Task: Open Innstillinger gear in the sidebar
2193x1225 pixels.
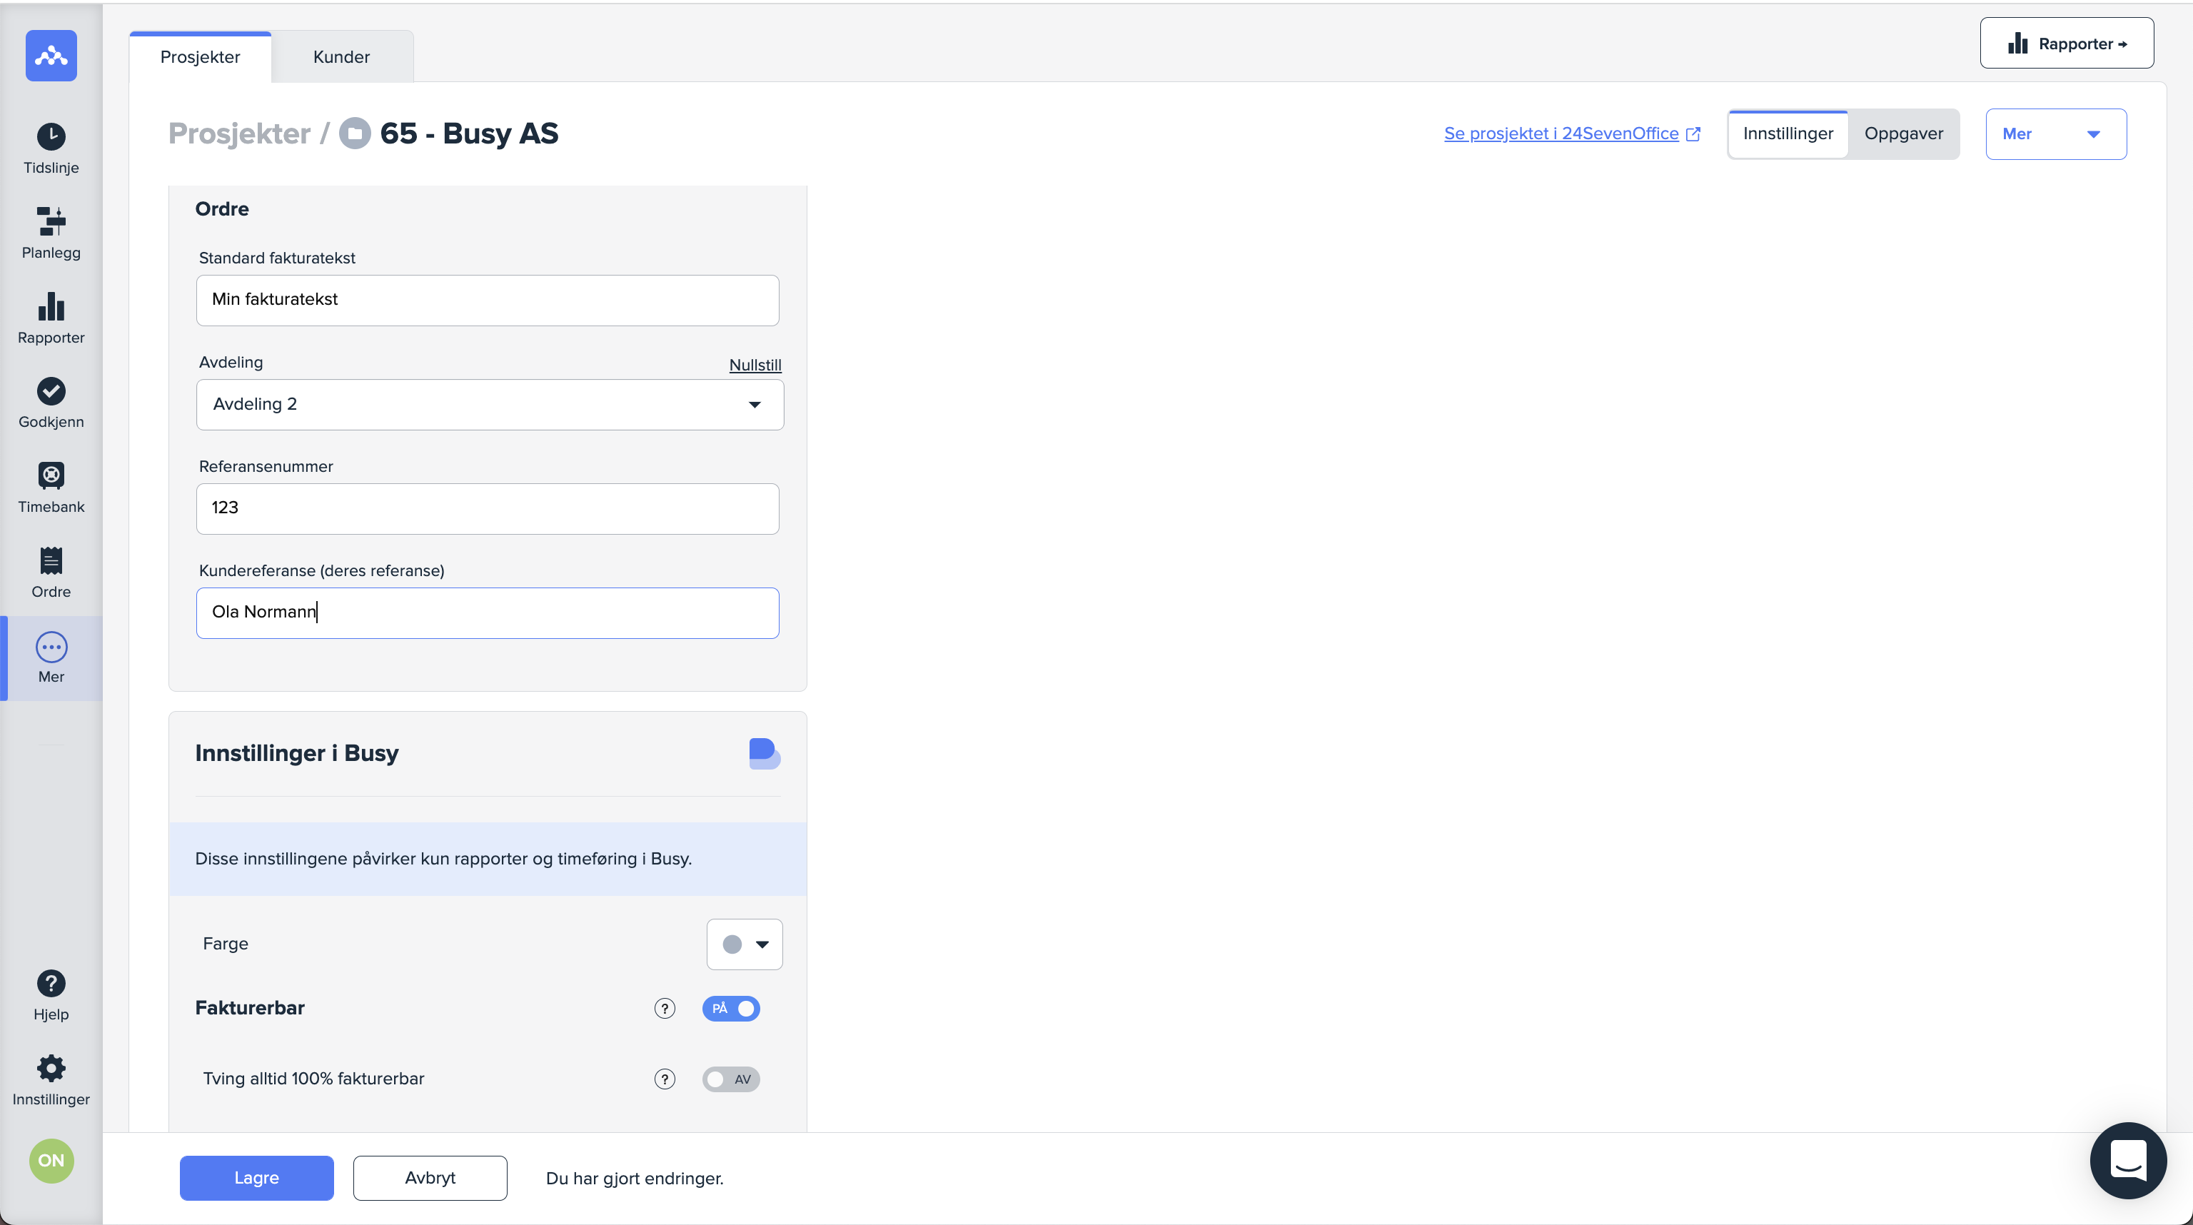Action: 51,1081
